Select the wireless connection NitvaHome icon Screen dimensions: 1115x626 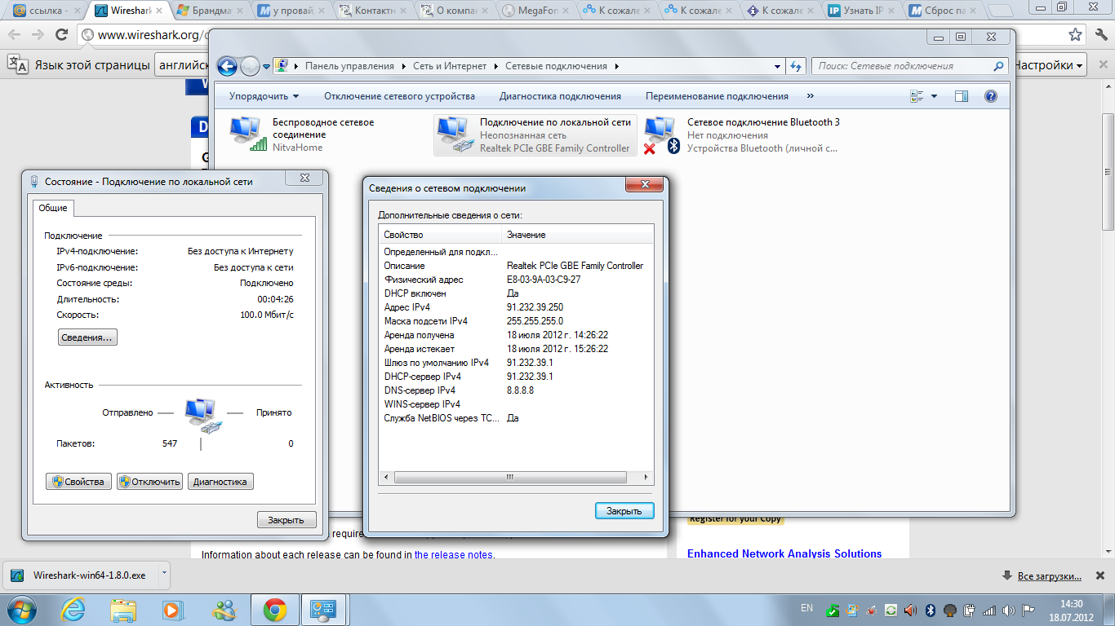248,134
